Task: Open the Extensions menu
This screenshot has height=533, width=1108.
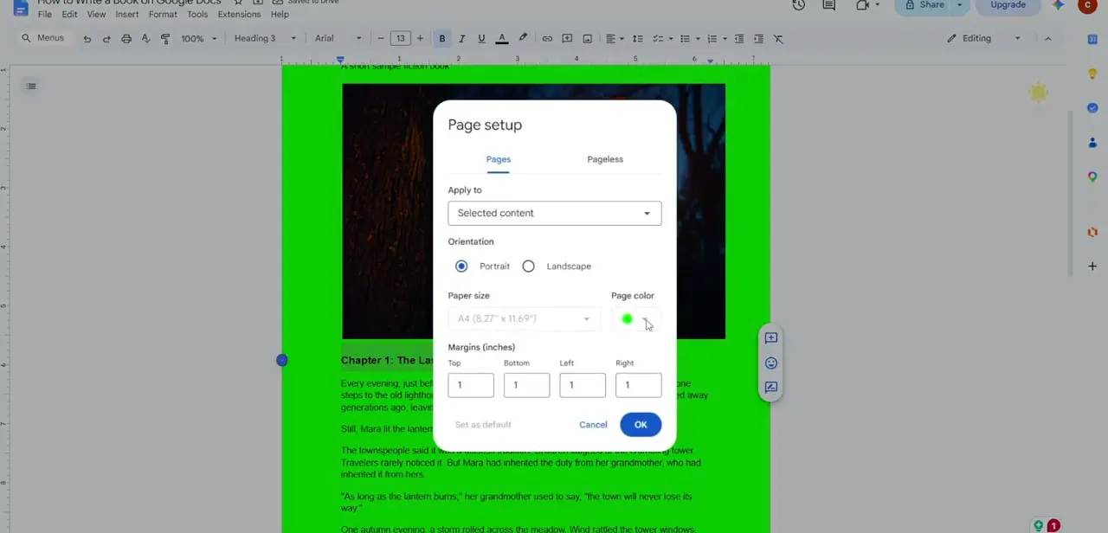Action: 239,15
